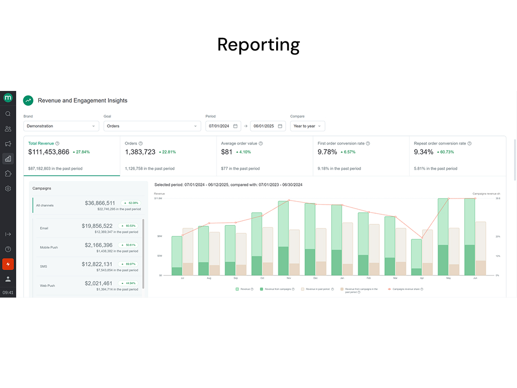This screenshot has width=517, height=388.
Task: Select the SMS row in Campaigns panel
Action: tap(87, 266)
